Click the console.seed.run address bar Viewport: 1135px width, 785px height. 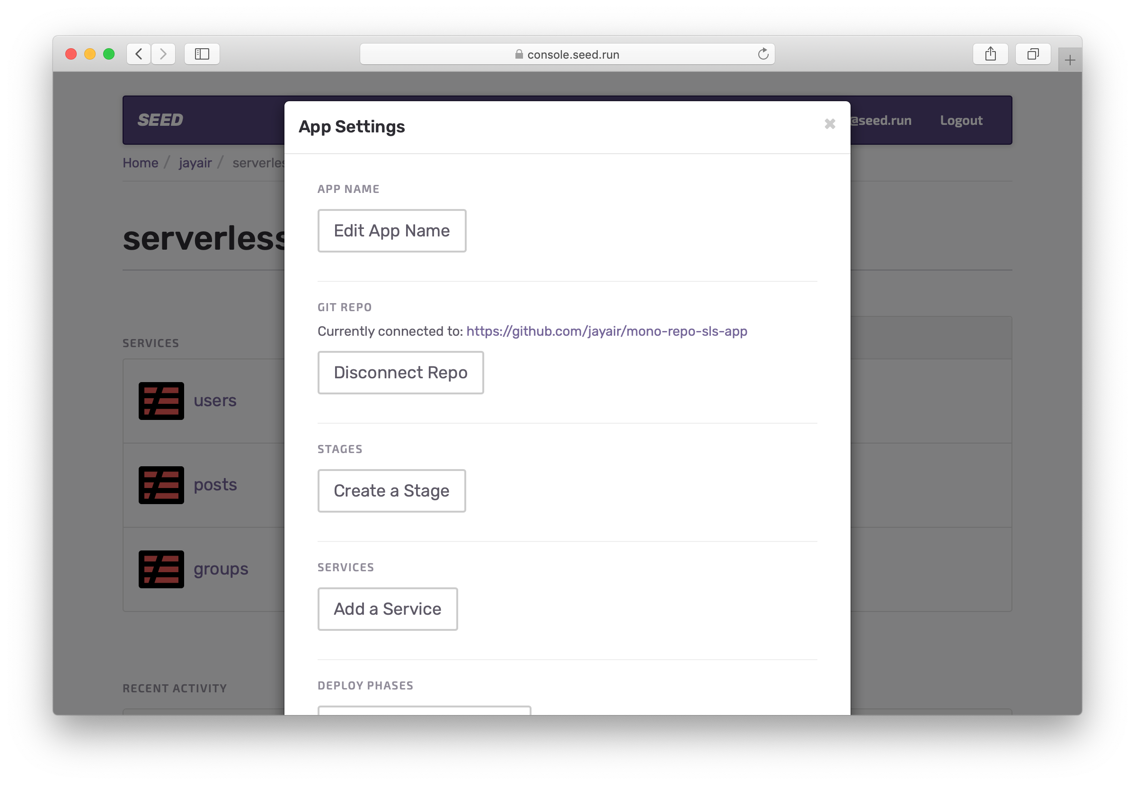(x=566, y=54)
